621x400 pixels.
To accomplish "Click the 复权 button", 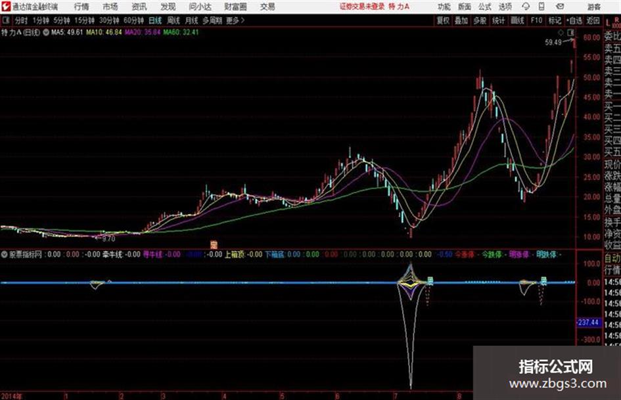I will (x=443, y=20).
